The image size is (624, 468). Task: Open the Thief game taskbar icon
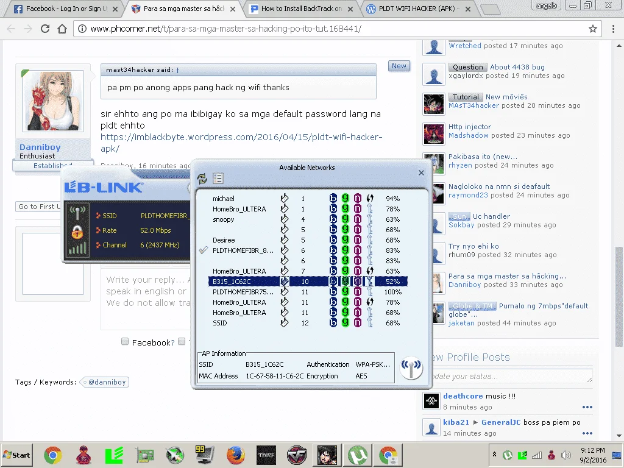[x=266, y=455]
